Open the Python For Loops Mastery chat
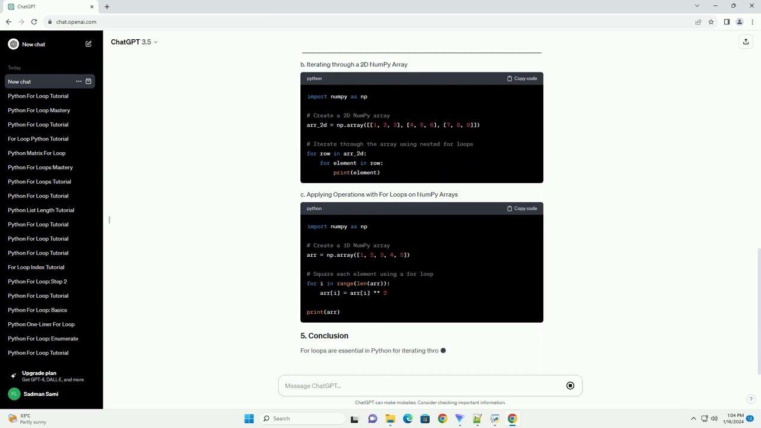 click(40, 167)
